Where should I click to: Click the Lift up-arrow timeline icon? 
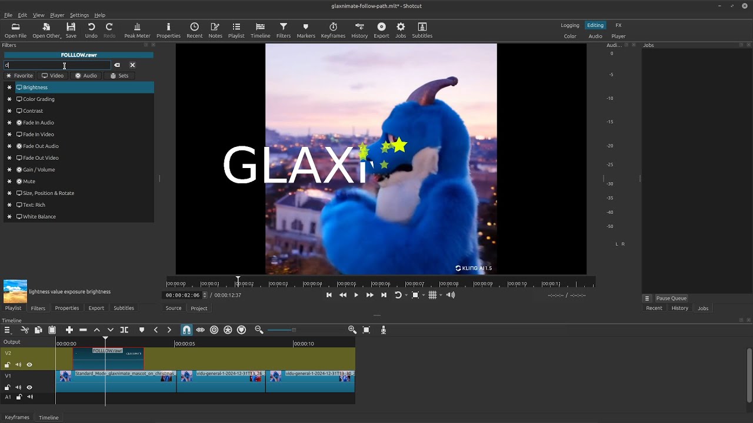96,330
